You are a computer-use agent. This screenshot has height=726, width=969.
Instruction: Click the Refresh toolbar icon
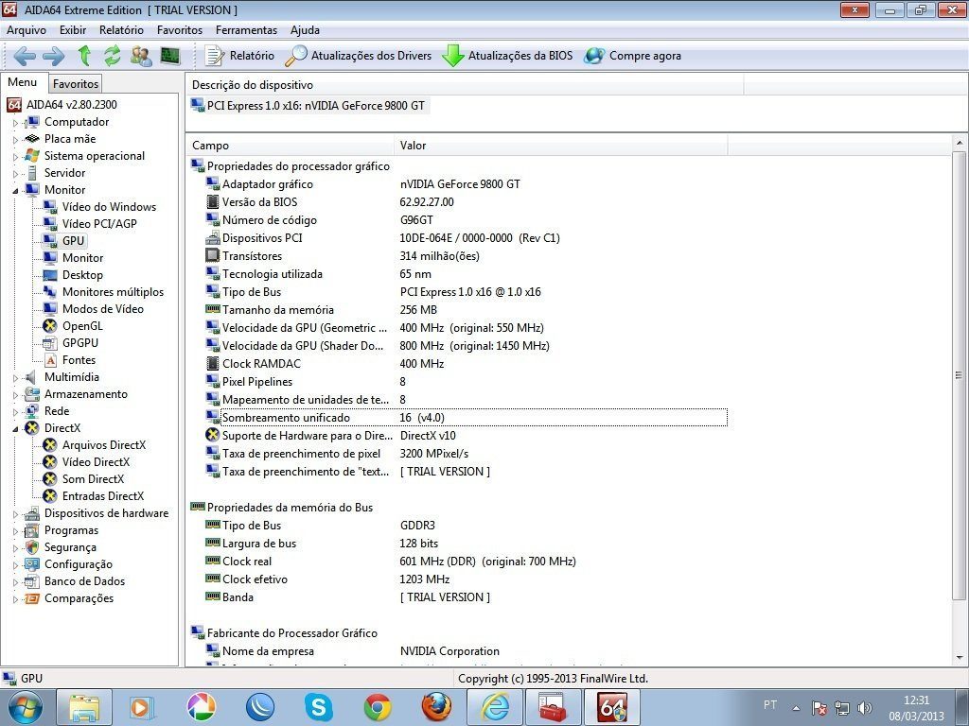(x=112, y=56)
